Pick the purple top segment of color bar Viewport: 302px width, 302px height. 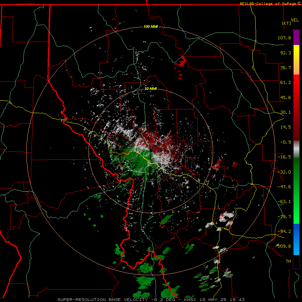[296, 37]
